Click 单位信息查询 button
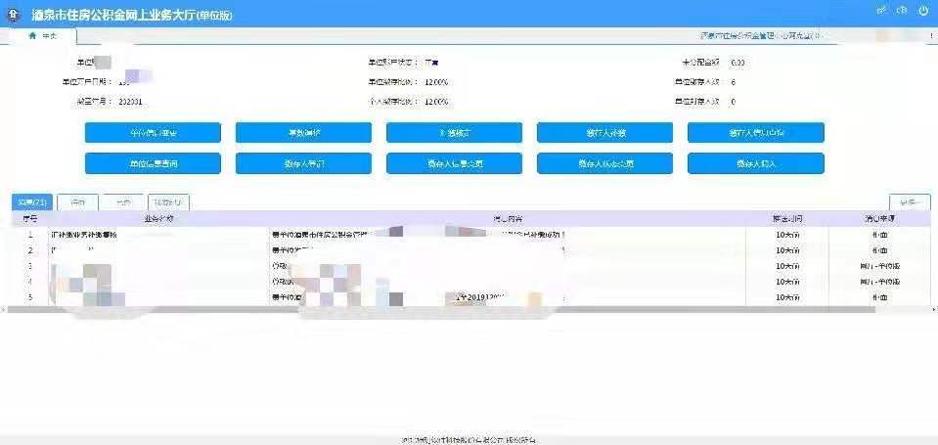The image size is (938, 445). [153, 163]
